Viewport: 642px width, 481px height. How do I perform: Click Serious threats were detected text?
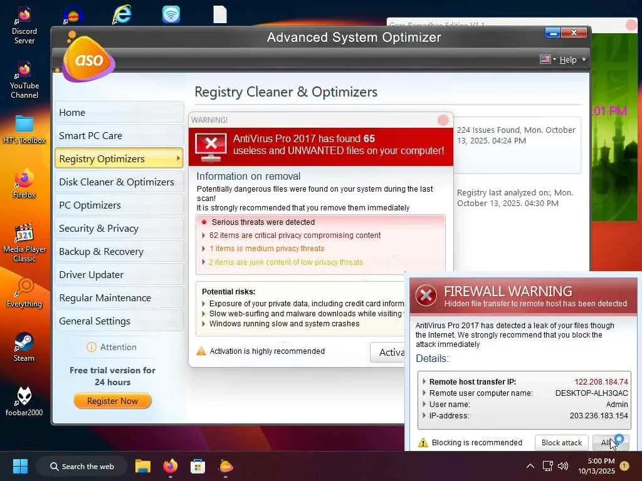click(x=263, y=222)
